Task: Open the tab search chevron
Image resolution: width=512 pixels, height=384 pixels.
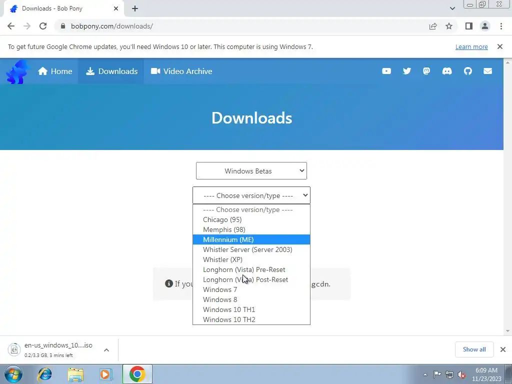Action: tap(452, 8)
